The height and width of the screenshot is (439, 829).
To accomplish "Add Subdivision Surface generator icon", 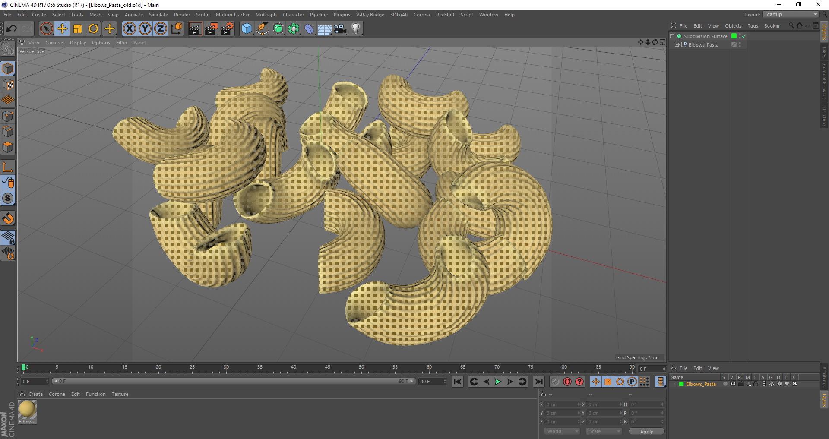I will coord(278,29).
